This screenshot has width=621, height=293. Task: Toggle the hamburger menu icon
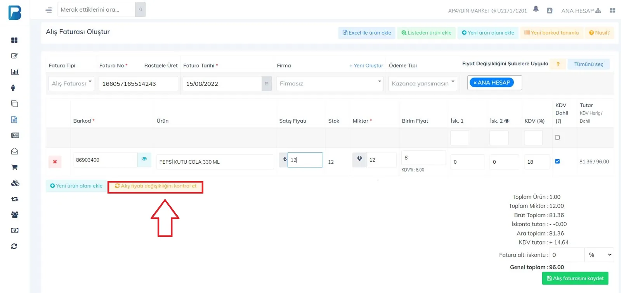click(x=49, y=10)
